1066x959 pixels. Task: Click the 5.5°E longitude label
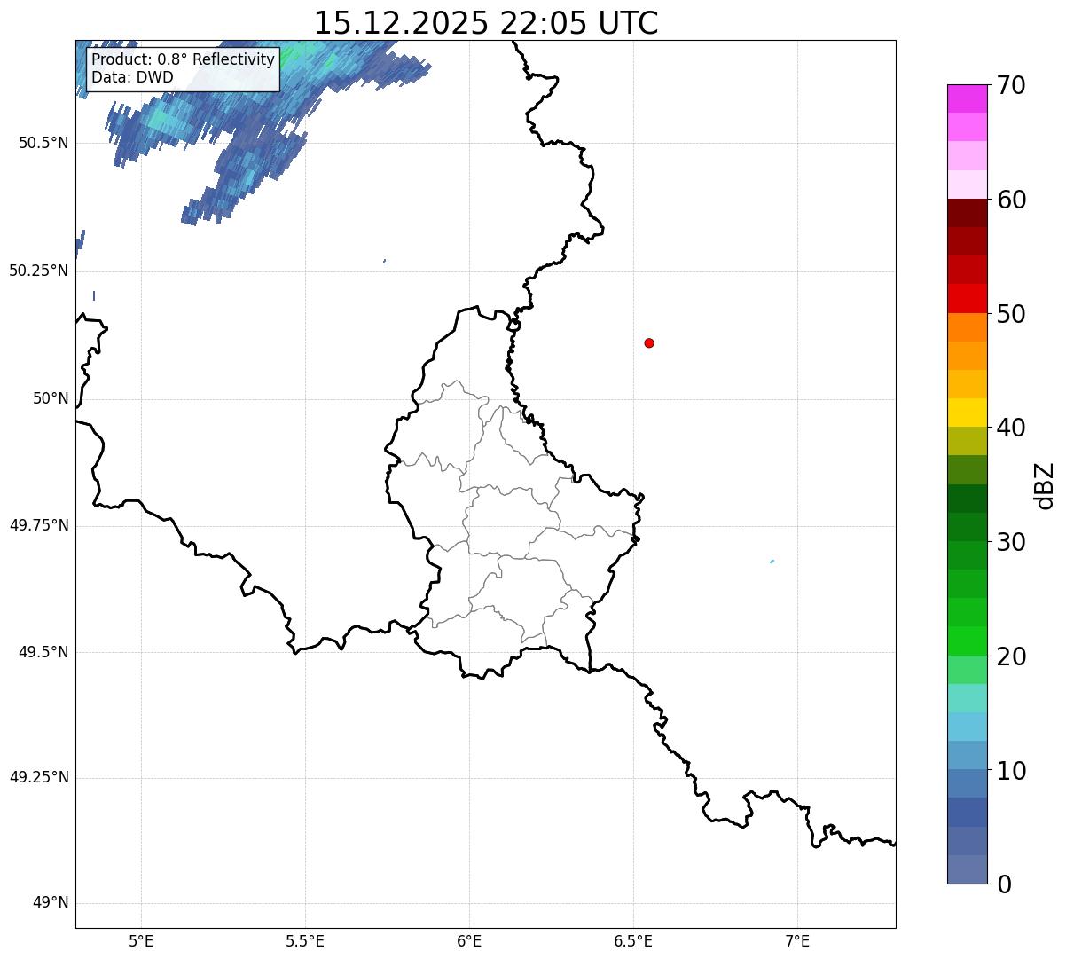coord(306,940)
